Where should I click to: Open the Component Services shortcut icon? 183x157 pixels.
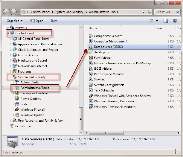coord(91,36)
